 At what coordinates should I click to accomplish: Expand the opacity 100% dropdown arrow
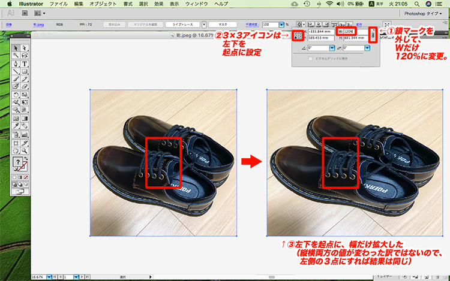[x=281, y=25]
